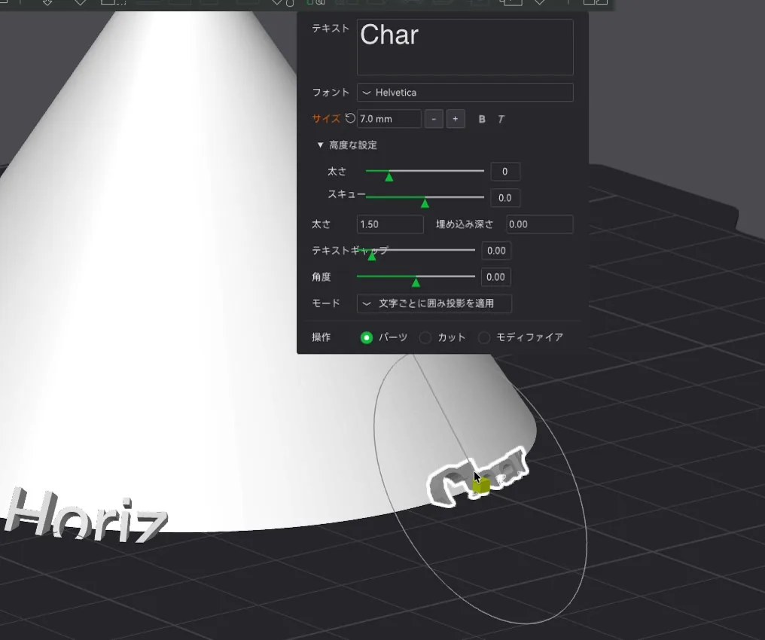Viewport: 765px width, 640px height.
Task: Click the サイズ label in orange
Action: tap(326, 119)
